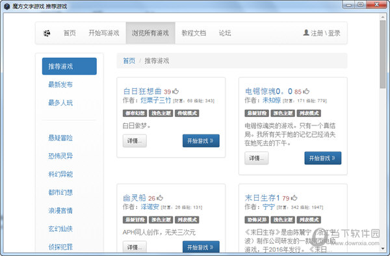Click 电锯惊魂类的游戏 description paragraph
The height and width of the screenshot is (256, 390).
pyautogui.click(x=290, y=134)
